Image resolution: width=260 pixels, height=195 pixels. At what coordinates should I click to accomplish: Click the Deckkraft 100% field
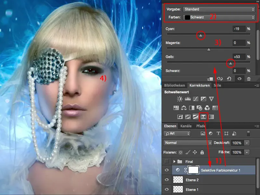coord(237,143)
